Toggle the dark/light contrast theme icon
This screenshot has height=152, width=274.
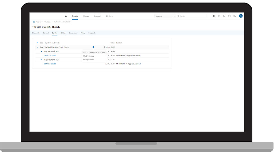[x=214, y=16]
